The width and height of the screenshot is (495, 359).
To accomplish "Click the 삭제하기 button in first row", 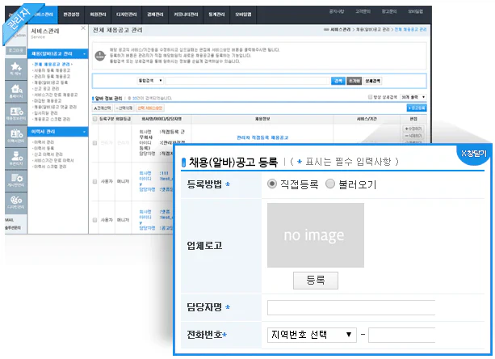I will click(x=413, y=136).
